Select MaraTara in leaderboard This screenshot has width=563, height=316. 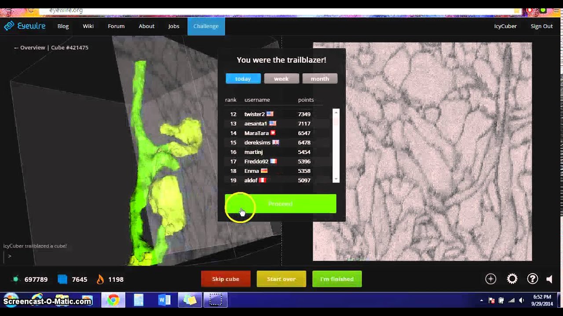(256, 133)
